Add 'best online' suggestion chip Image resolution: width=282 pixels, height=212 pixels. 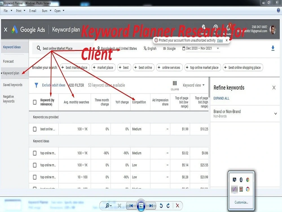pos(144,68)
